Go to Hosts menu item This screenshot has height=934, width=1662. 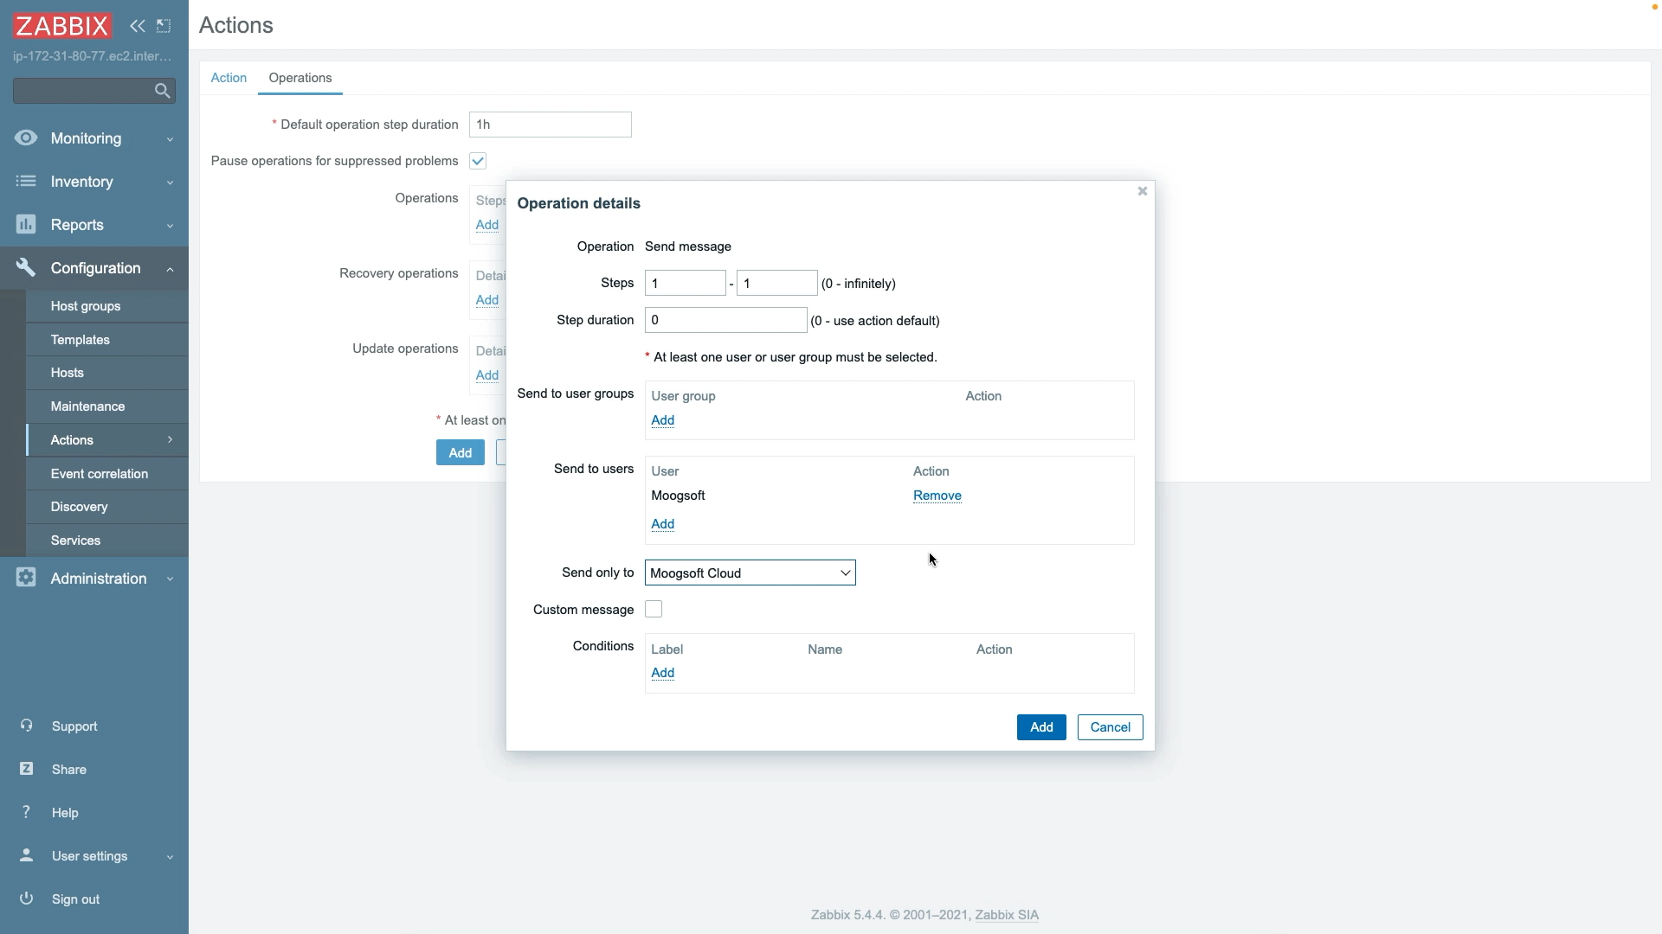click(x=107, y=373)
